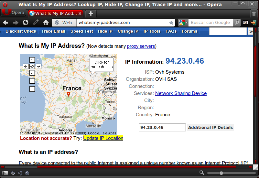Pan the map left
259x178 pixels.
click(26, 67)
